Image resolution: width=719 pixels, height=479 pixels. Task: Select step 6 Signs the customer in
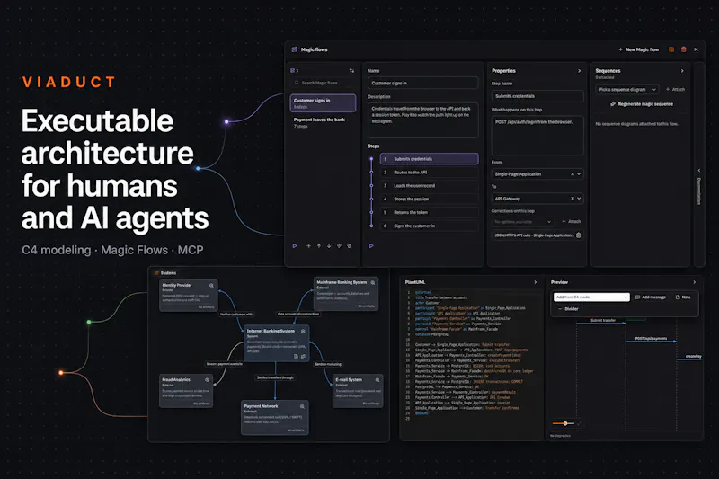(x=430, y=226)
